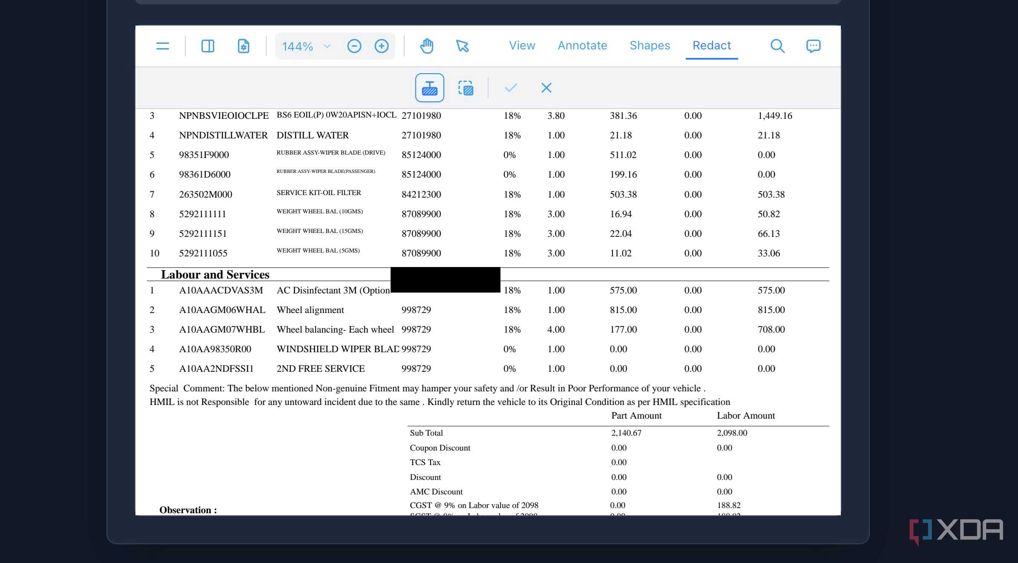This screenshot has width=1018, height=563.
Task: Select the area redaction tool
Action: click(x=466, y=88)
